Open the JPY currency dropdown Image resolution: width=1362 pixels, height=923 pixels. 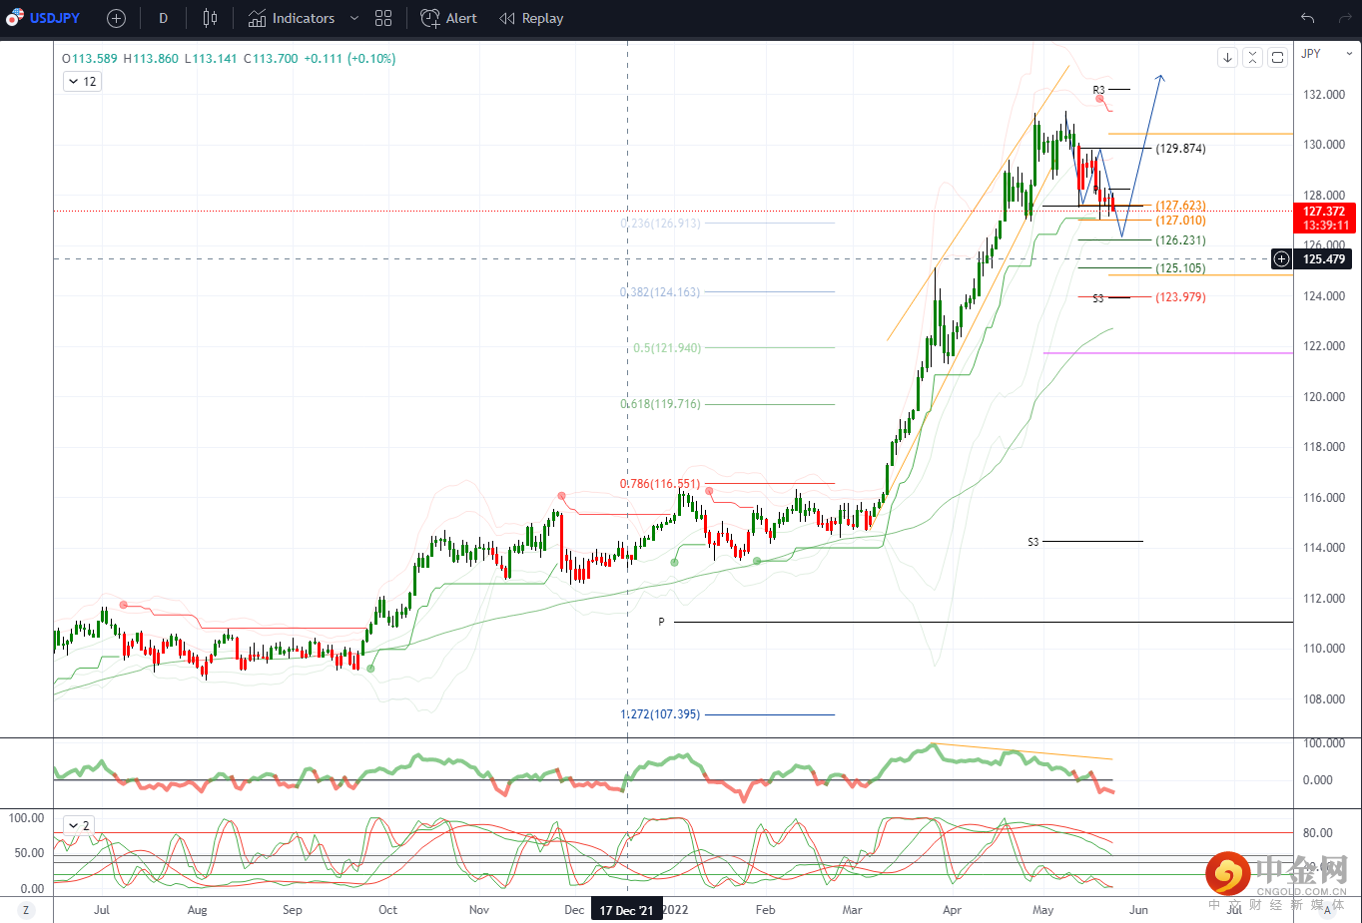(1327, 54)
